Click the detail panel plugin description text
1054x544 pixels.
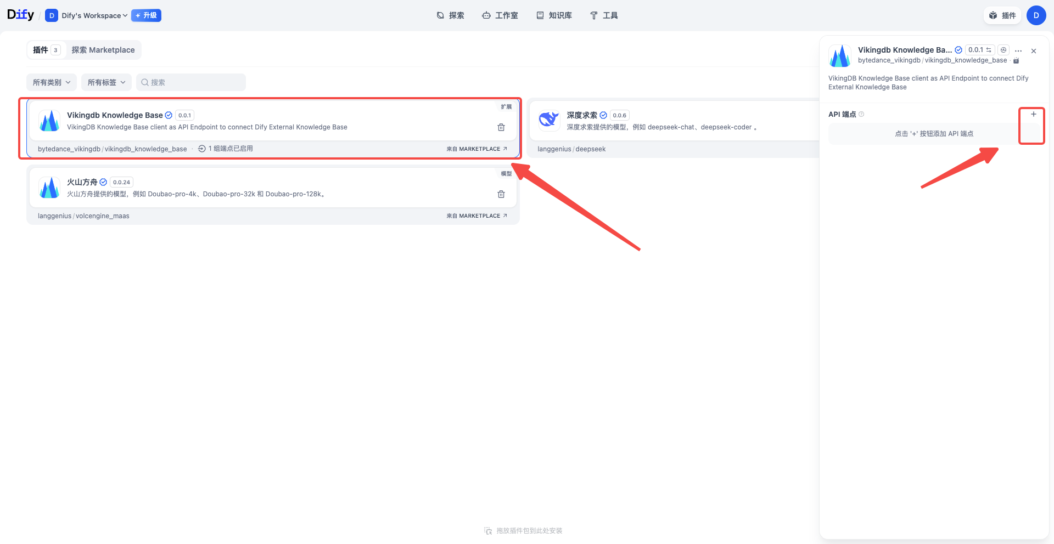928,83
